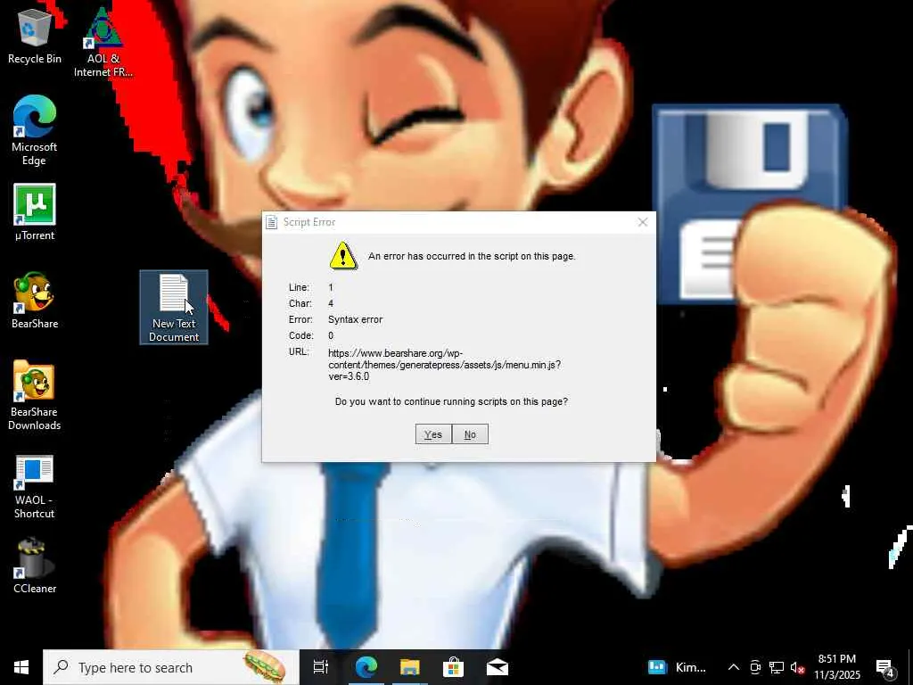Click the Meet Now tray icon
The height and width of the screenshot is (685, 913).
pyautogui.click(x=755, y=667)
